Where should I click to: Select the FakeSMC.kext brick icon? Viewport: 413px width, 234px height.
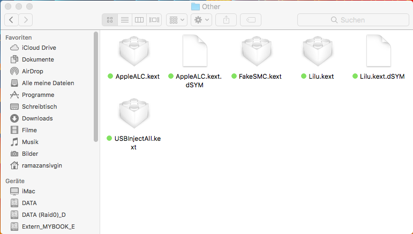point(257,51)
